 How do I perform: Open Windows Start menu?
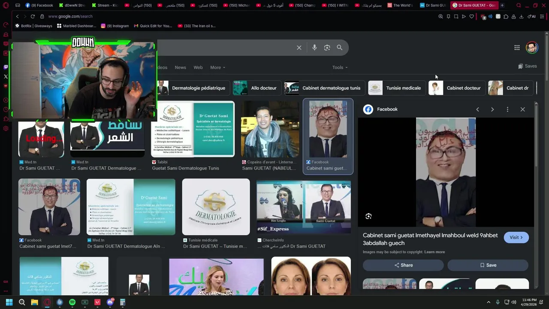coord(9,302)
